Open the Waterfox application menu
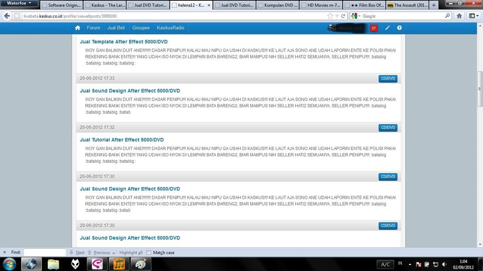This screenshot has width=483, height=271. (19, 3)
